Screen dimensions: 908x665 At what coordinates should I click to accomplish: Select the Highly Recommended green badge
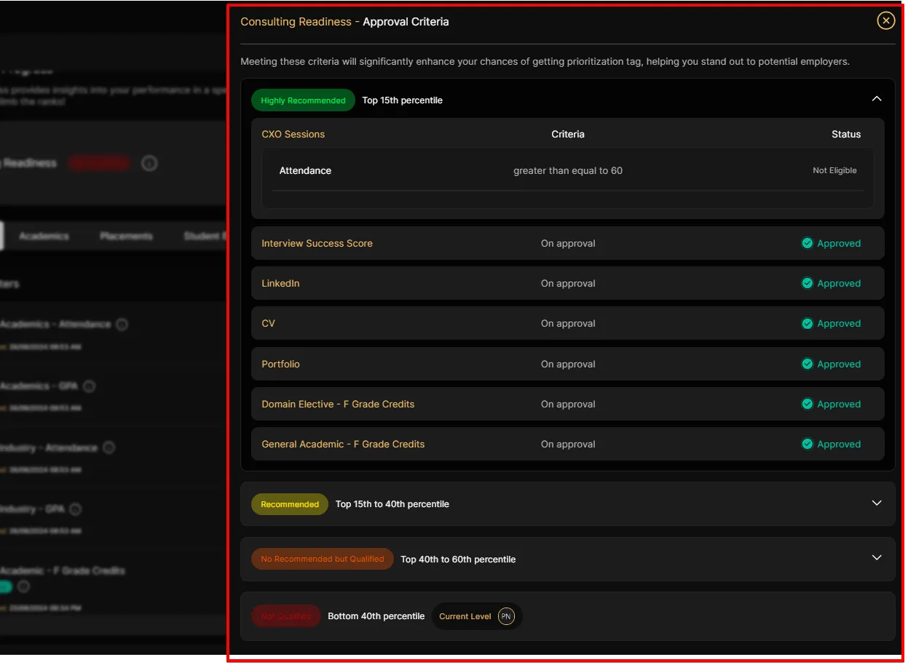[303, 100]
